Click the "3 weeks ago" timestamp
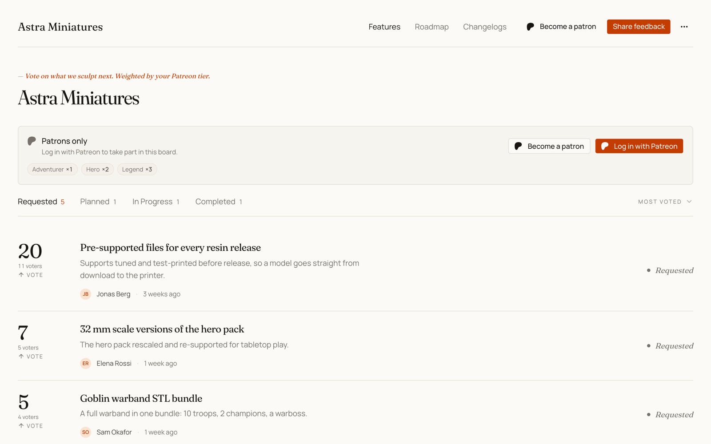This screenshot has height=444, width=711. [x=162, y=294]
